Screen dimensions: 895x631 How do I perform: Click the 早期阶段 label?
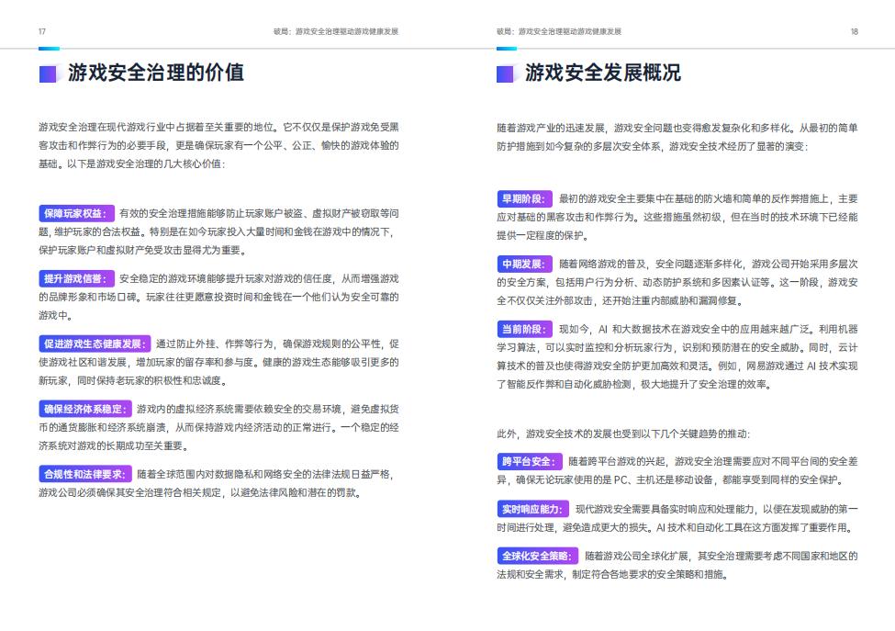[524, 198]
